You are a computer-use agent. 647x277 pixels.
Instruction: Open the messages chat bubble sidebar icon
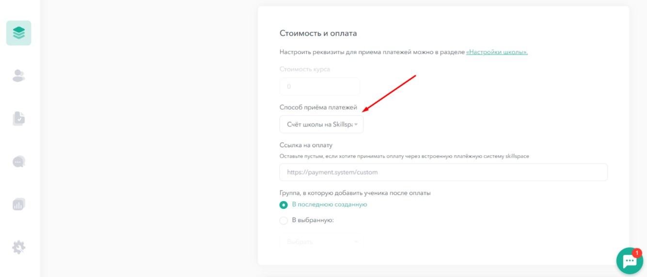pos(18,161)
